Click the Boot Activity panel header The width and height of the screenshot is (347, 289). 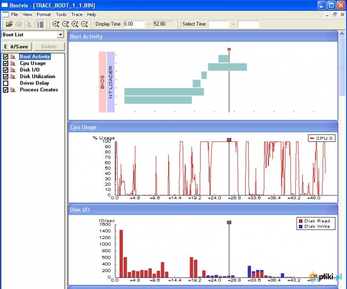coord(203,36)
